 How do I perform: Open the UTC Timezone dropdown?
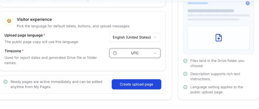point(135,53)
